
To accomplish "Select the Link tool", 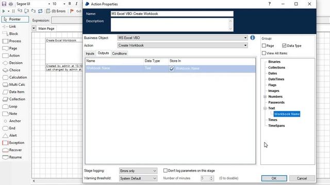I will coord(9,26).
